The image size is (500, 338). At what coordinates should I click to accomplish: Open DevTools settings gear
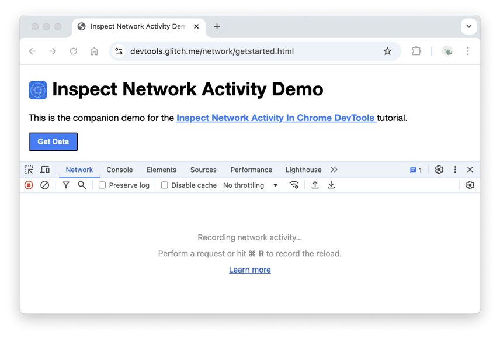pos(439,170)
